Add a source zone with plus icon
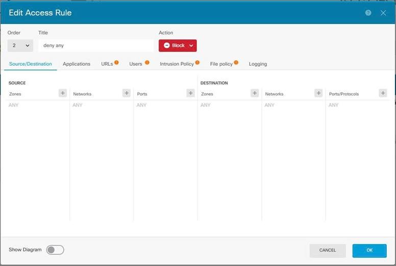Viewport: 396px width, 266px height. (63, 93)
